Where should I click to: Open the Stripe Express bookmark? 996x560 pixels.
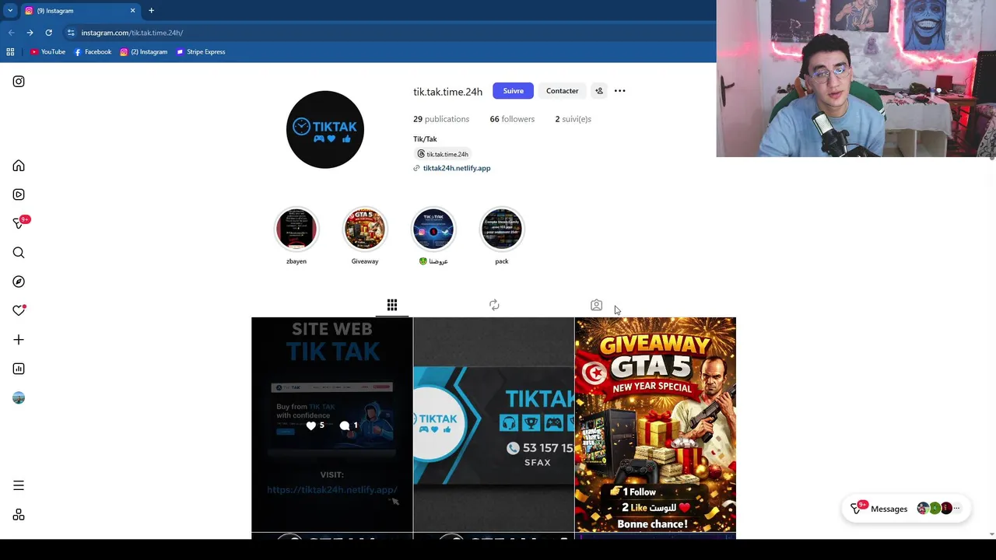click(201, 52)
